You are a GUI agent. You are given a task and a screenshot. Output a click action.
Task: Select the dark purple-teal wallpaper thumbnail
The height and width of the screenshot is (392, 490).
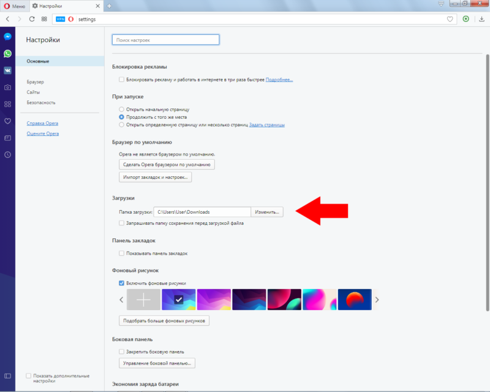249,300
